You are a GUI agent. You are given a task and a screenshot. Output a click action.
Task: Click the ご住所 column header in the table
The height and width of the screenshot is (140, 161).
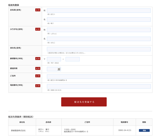(x=87, y=122)
